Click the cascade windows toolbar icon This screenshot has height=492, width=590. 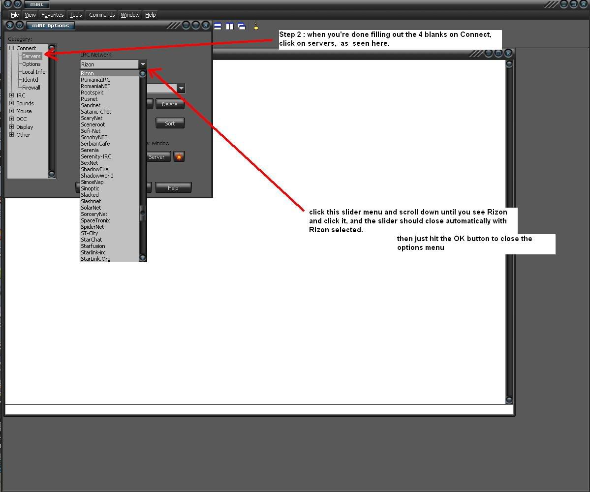(242, 27)
